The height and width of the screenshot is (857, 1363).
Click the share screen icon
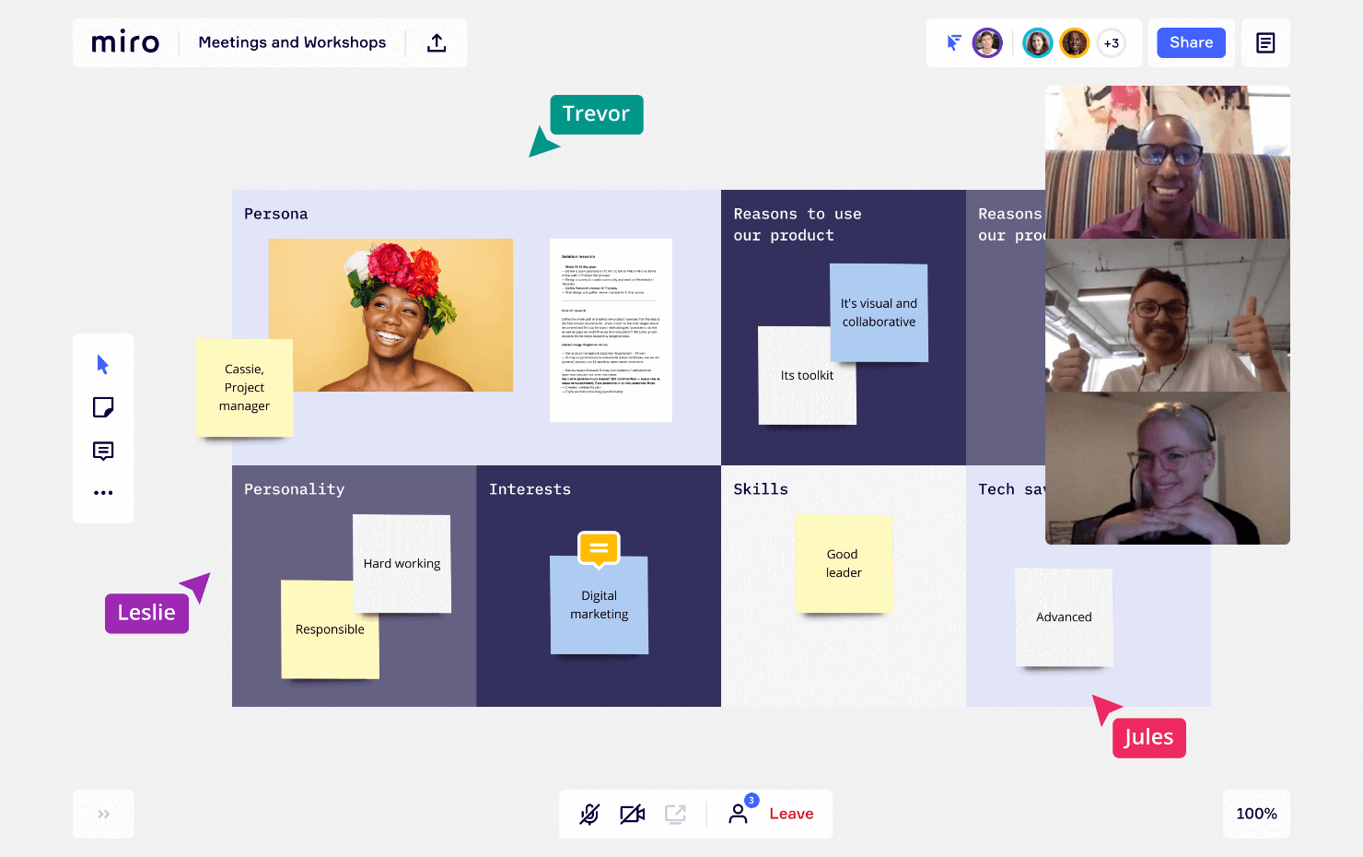click(676, 814)
